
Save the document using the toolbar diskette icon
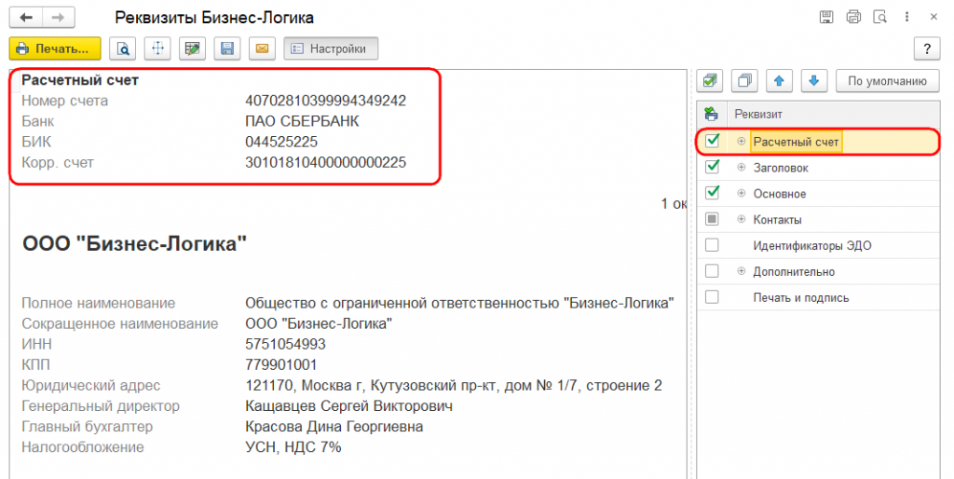coord(227,48)
